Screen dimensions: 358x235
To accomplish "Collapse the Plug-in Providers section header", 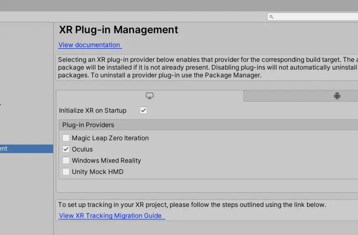I will pos(208,125).
